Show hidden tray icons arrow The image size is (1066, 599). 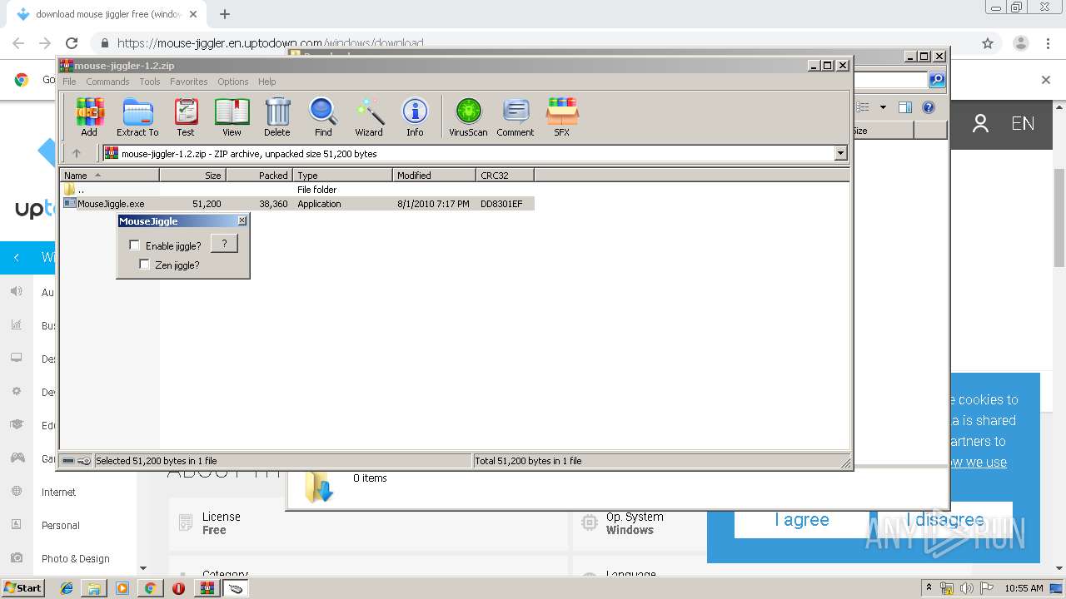[x=929, y=588]
